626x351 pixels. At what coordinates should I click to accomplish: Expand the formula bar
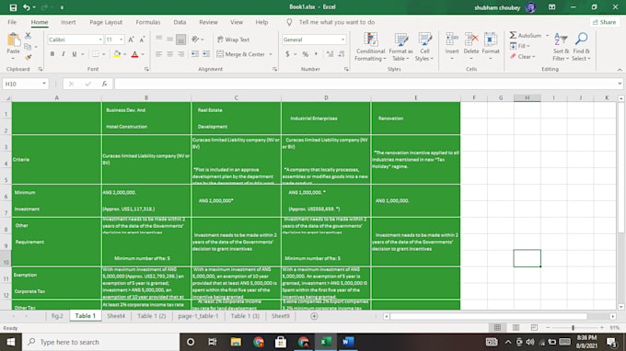tap(620, 84)
